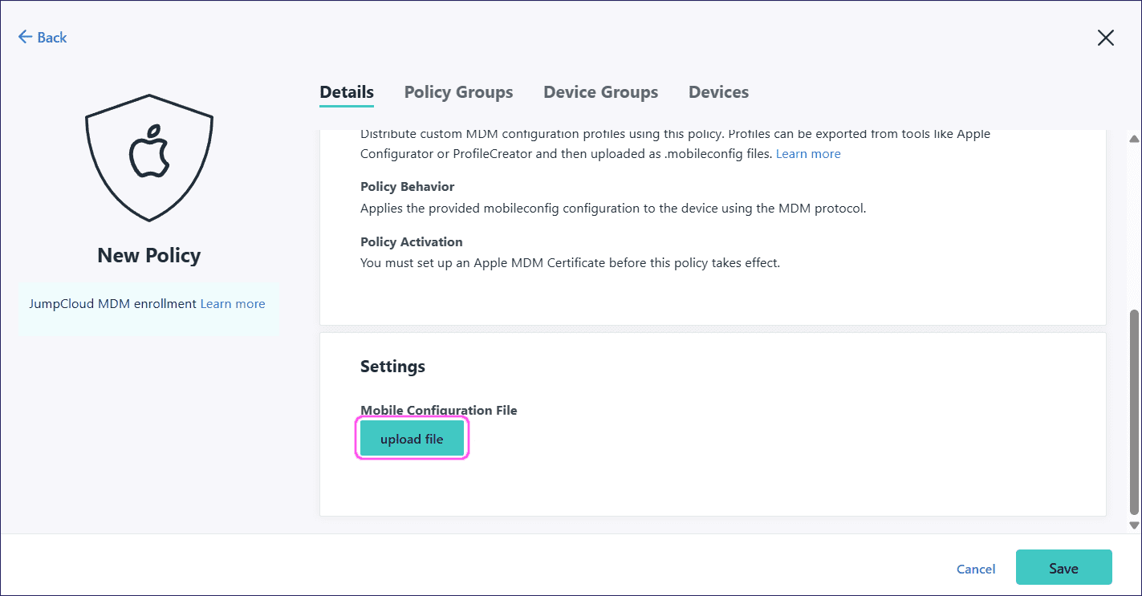Click the Mobile Configuration File label
The height and width of the screenshot is (596, 1142).
[438, 410]
